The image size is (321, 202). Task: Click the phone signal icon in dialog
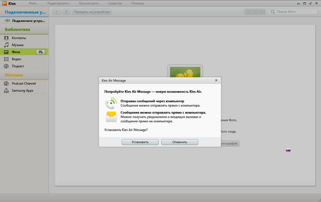coord(111,103)
